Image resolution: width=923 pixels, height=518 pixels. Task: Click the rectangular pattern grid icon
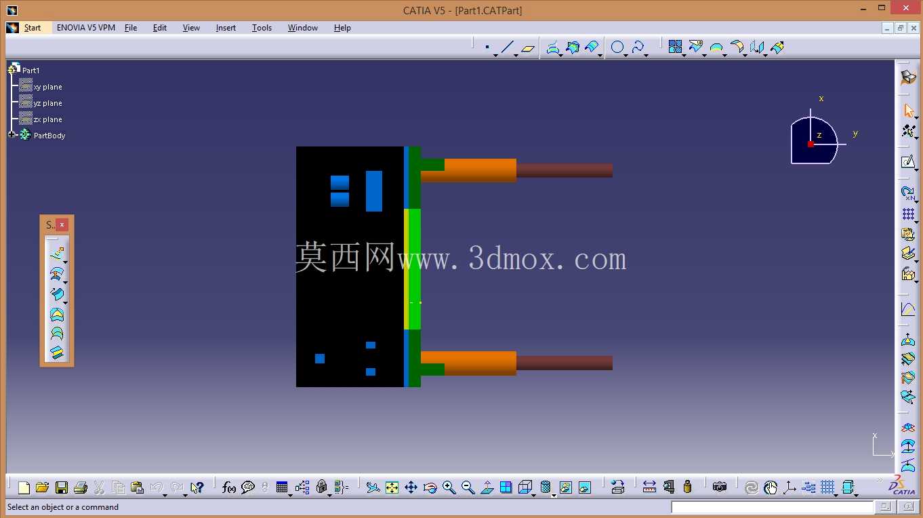pyautogui.click(x=908, y=214)
